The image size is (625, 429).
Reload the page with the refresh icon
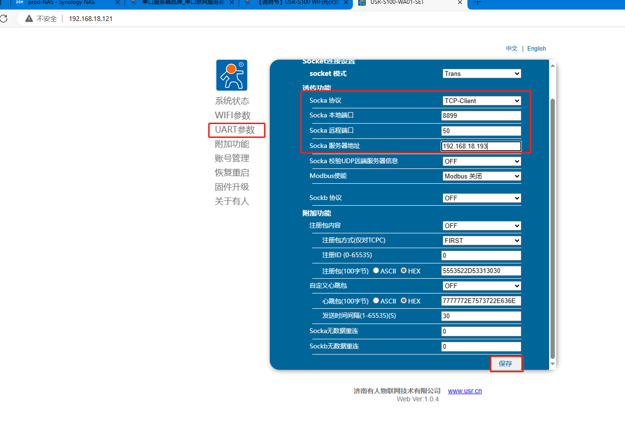click(x=3, y=19)
